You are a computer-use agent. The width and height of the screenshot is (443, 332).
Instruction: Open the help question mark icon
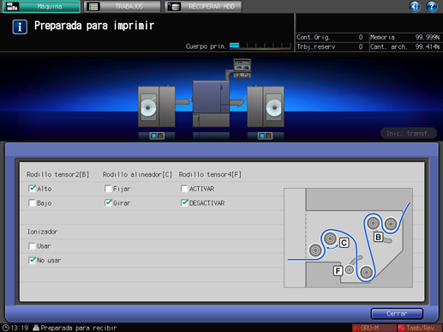432,6
